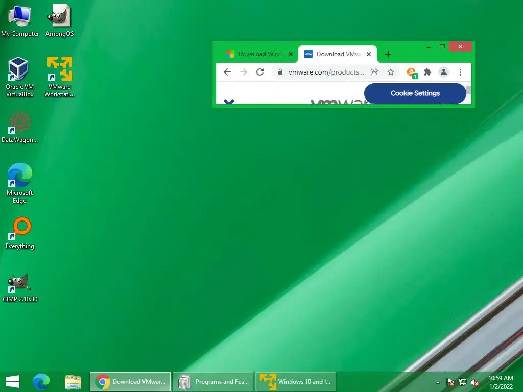Open File Explorer from taskbar
The width and height of the screenshot is (523, 392).
73,382
